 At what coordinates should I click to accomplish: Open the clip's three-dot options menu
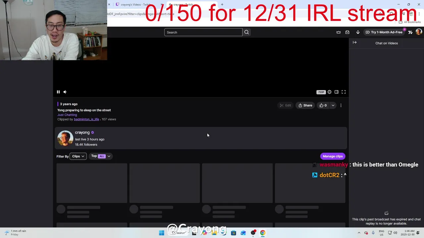tap(341, 105)
